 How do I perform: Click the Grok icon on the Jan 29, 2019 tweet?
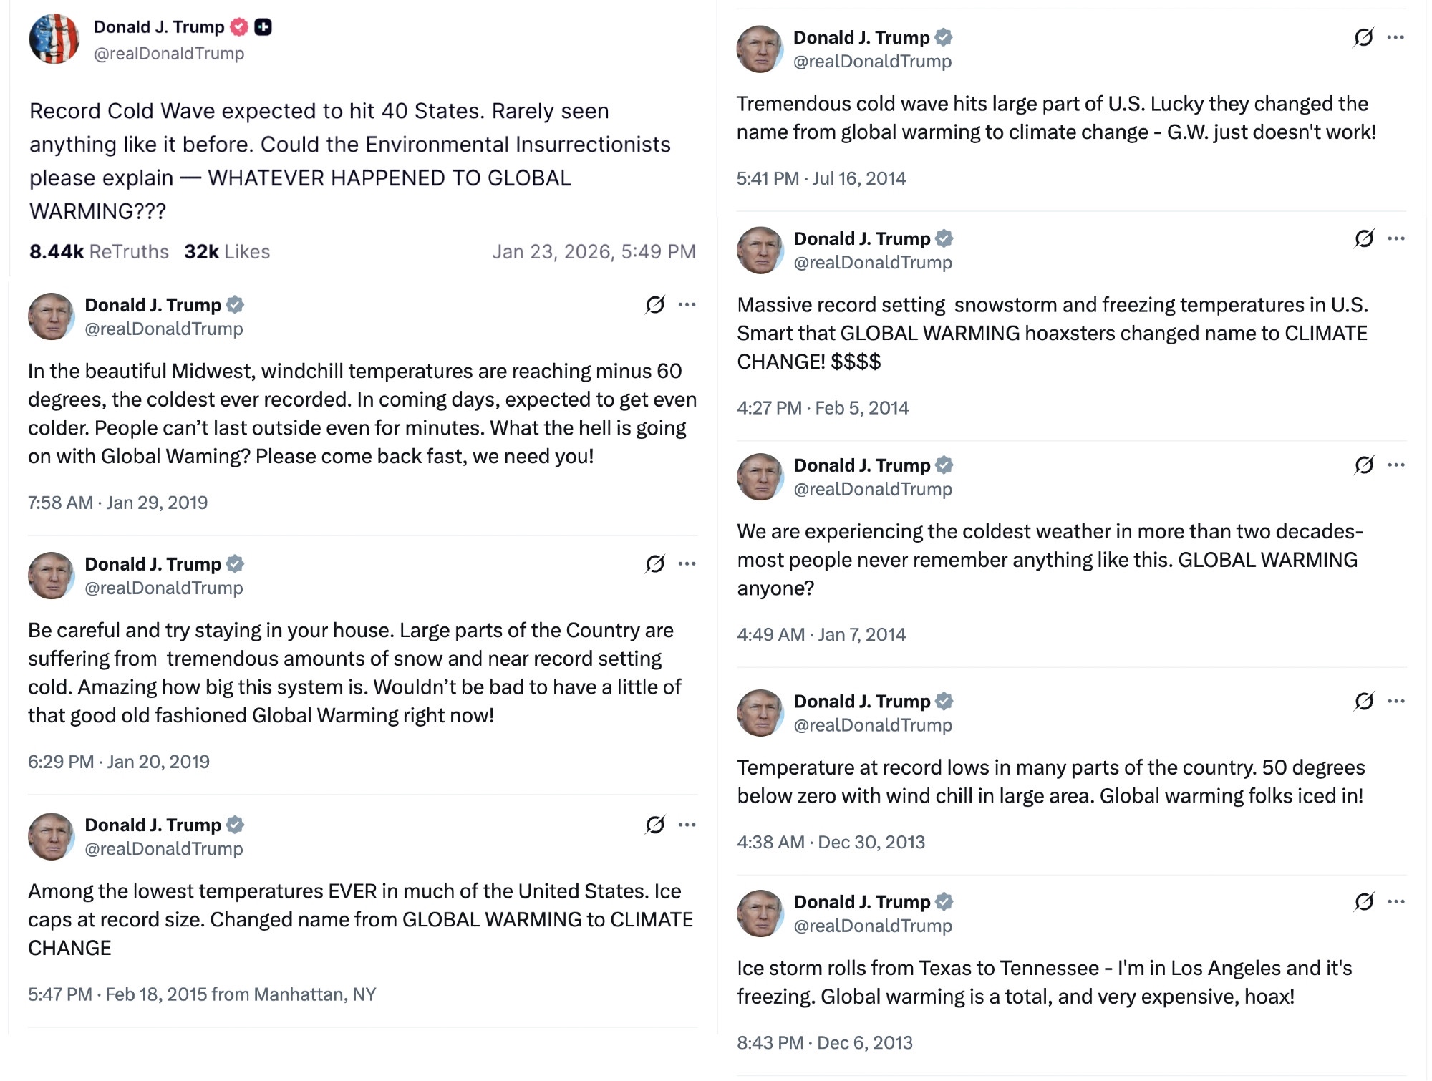click(x=655, y=305)
